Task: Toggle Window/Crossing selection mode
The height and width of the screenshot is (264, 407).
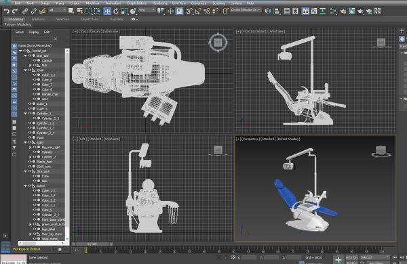Action: point(97,11)
